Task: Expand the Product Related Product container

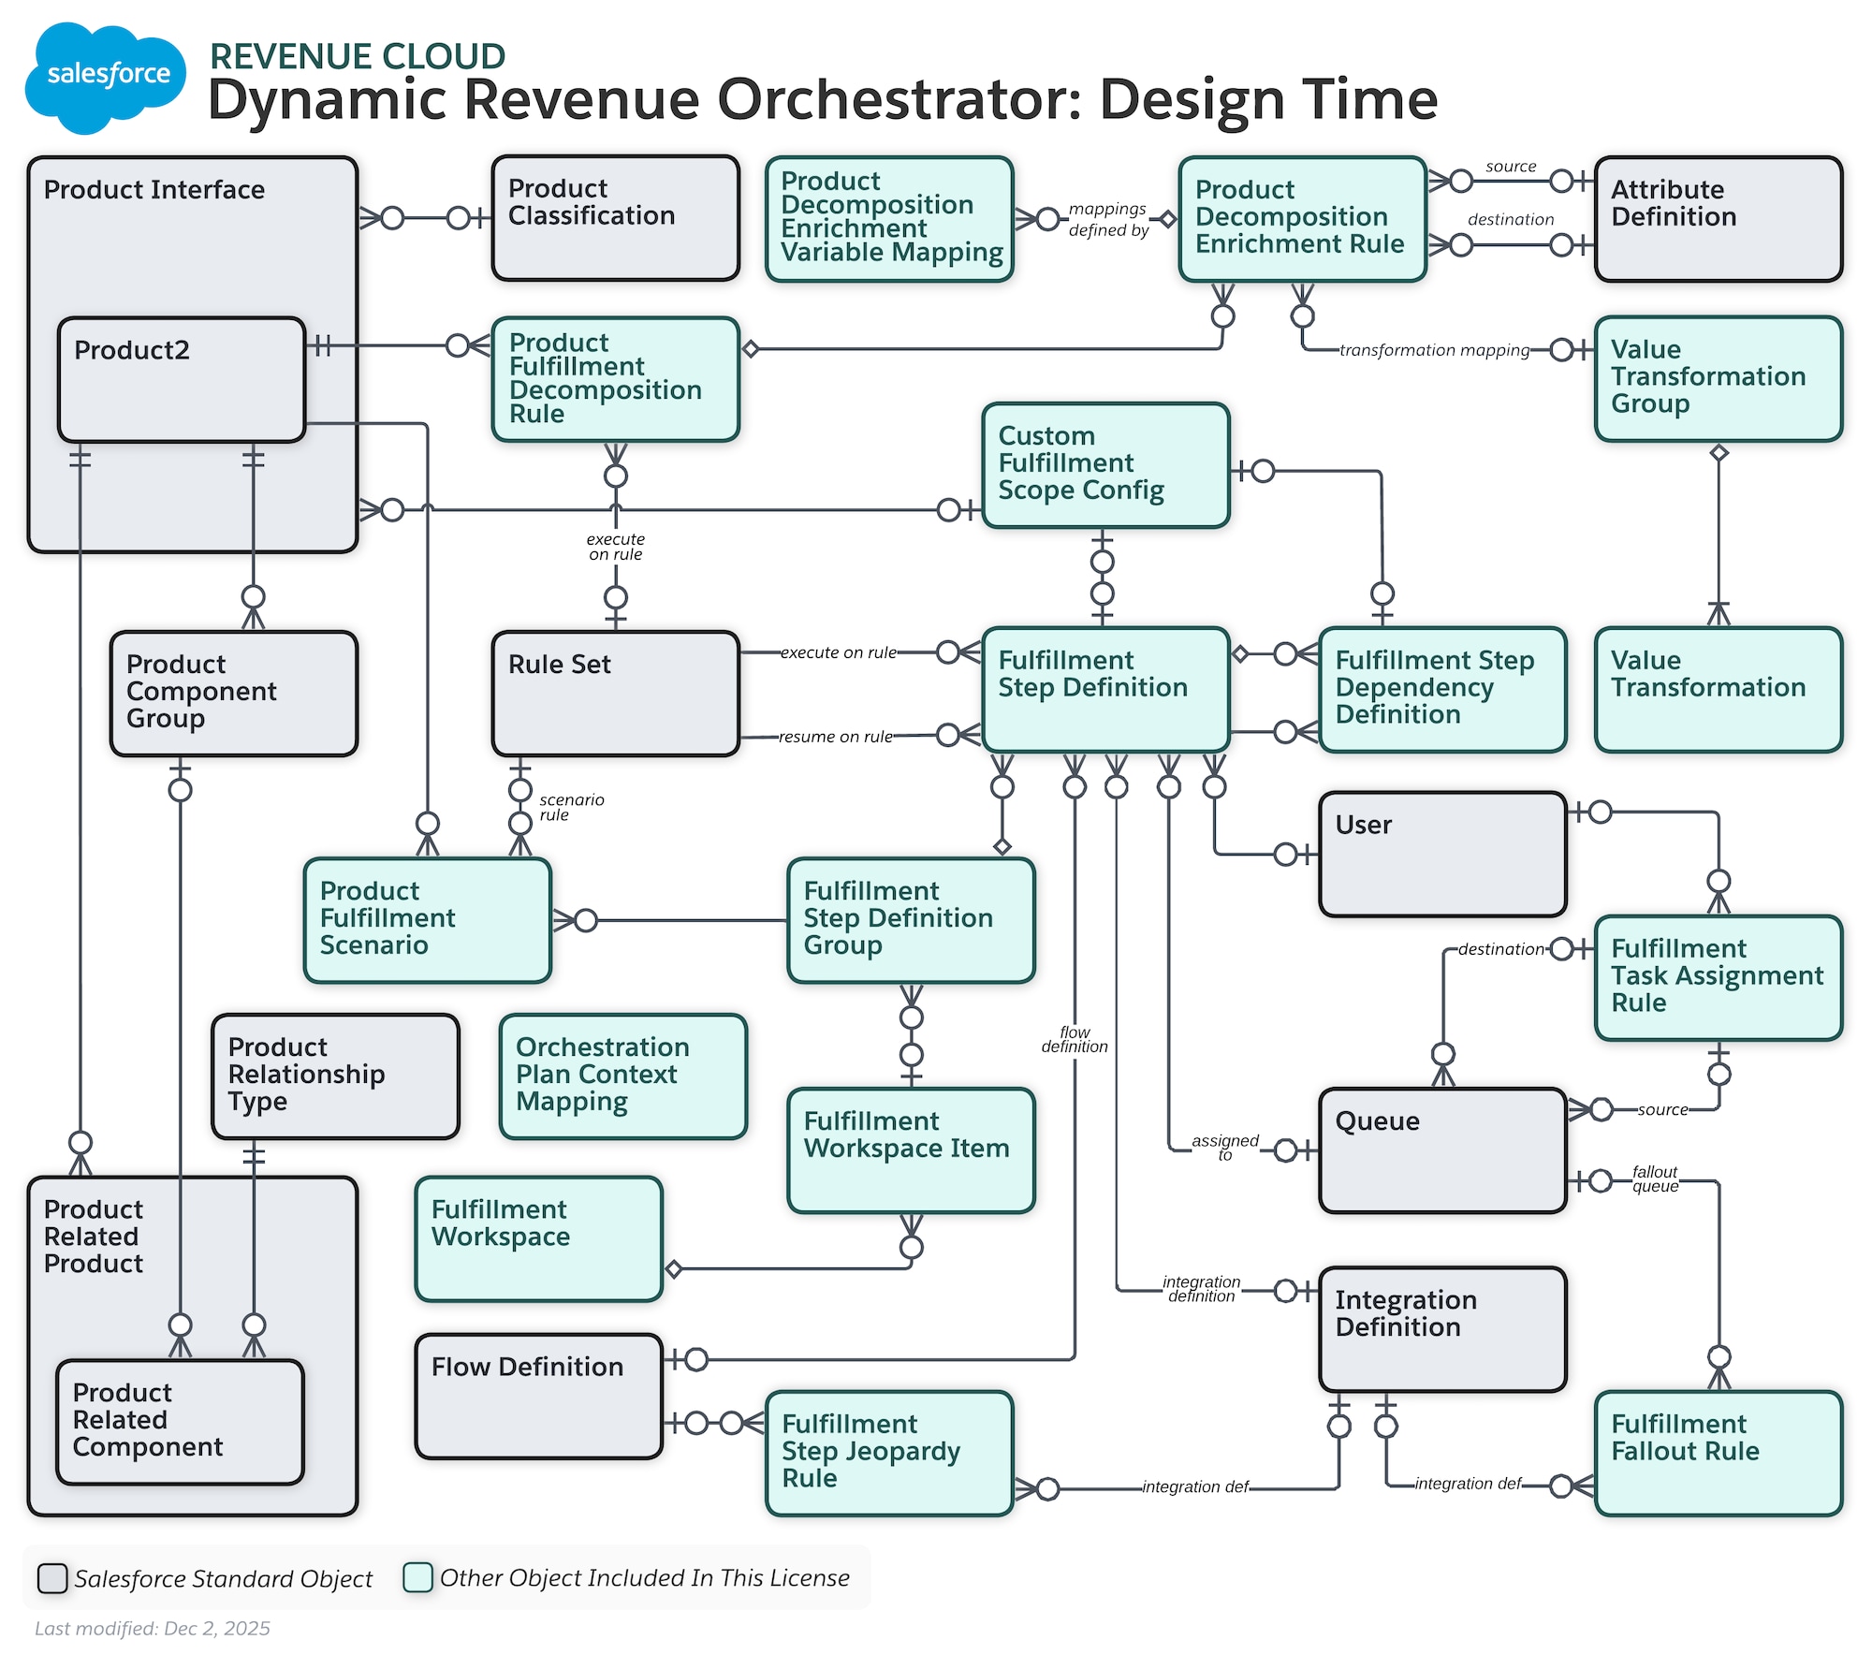Action: 94,1236
